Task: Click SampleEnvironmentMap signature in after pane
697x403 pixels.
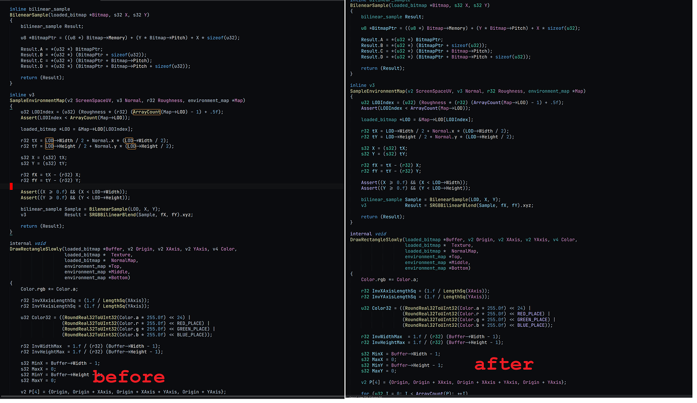Action: tap(468, 91)
